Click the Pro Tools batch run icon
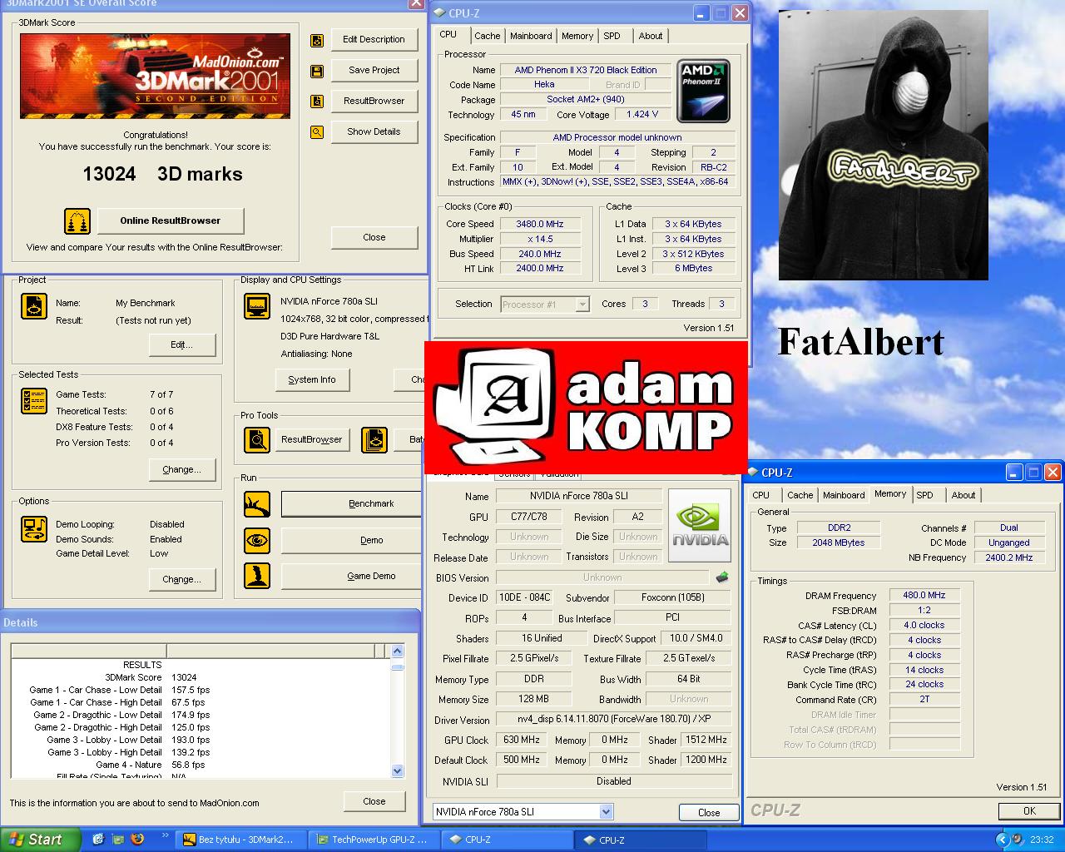The image size is (1065, 852). pyautogui.click(x=374, y=439)
